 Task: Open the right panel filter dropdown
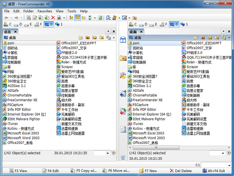(223, 153)
